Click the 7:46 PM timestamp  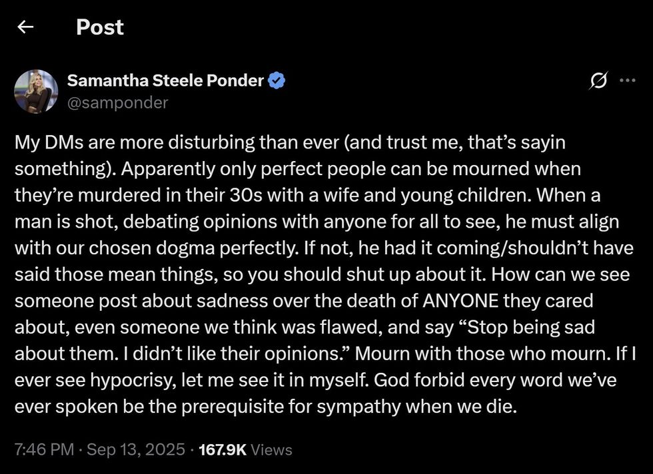44,449
